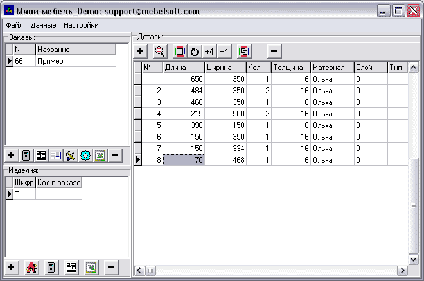Screen dimensions: 424x281
Task: Delete order using minus button in orders toolbar
Action: [x=115, y=156]
